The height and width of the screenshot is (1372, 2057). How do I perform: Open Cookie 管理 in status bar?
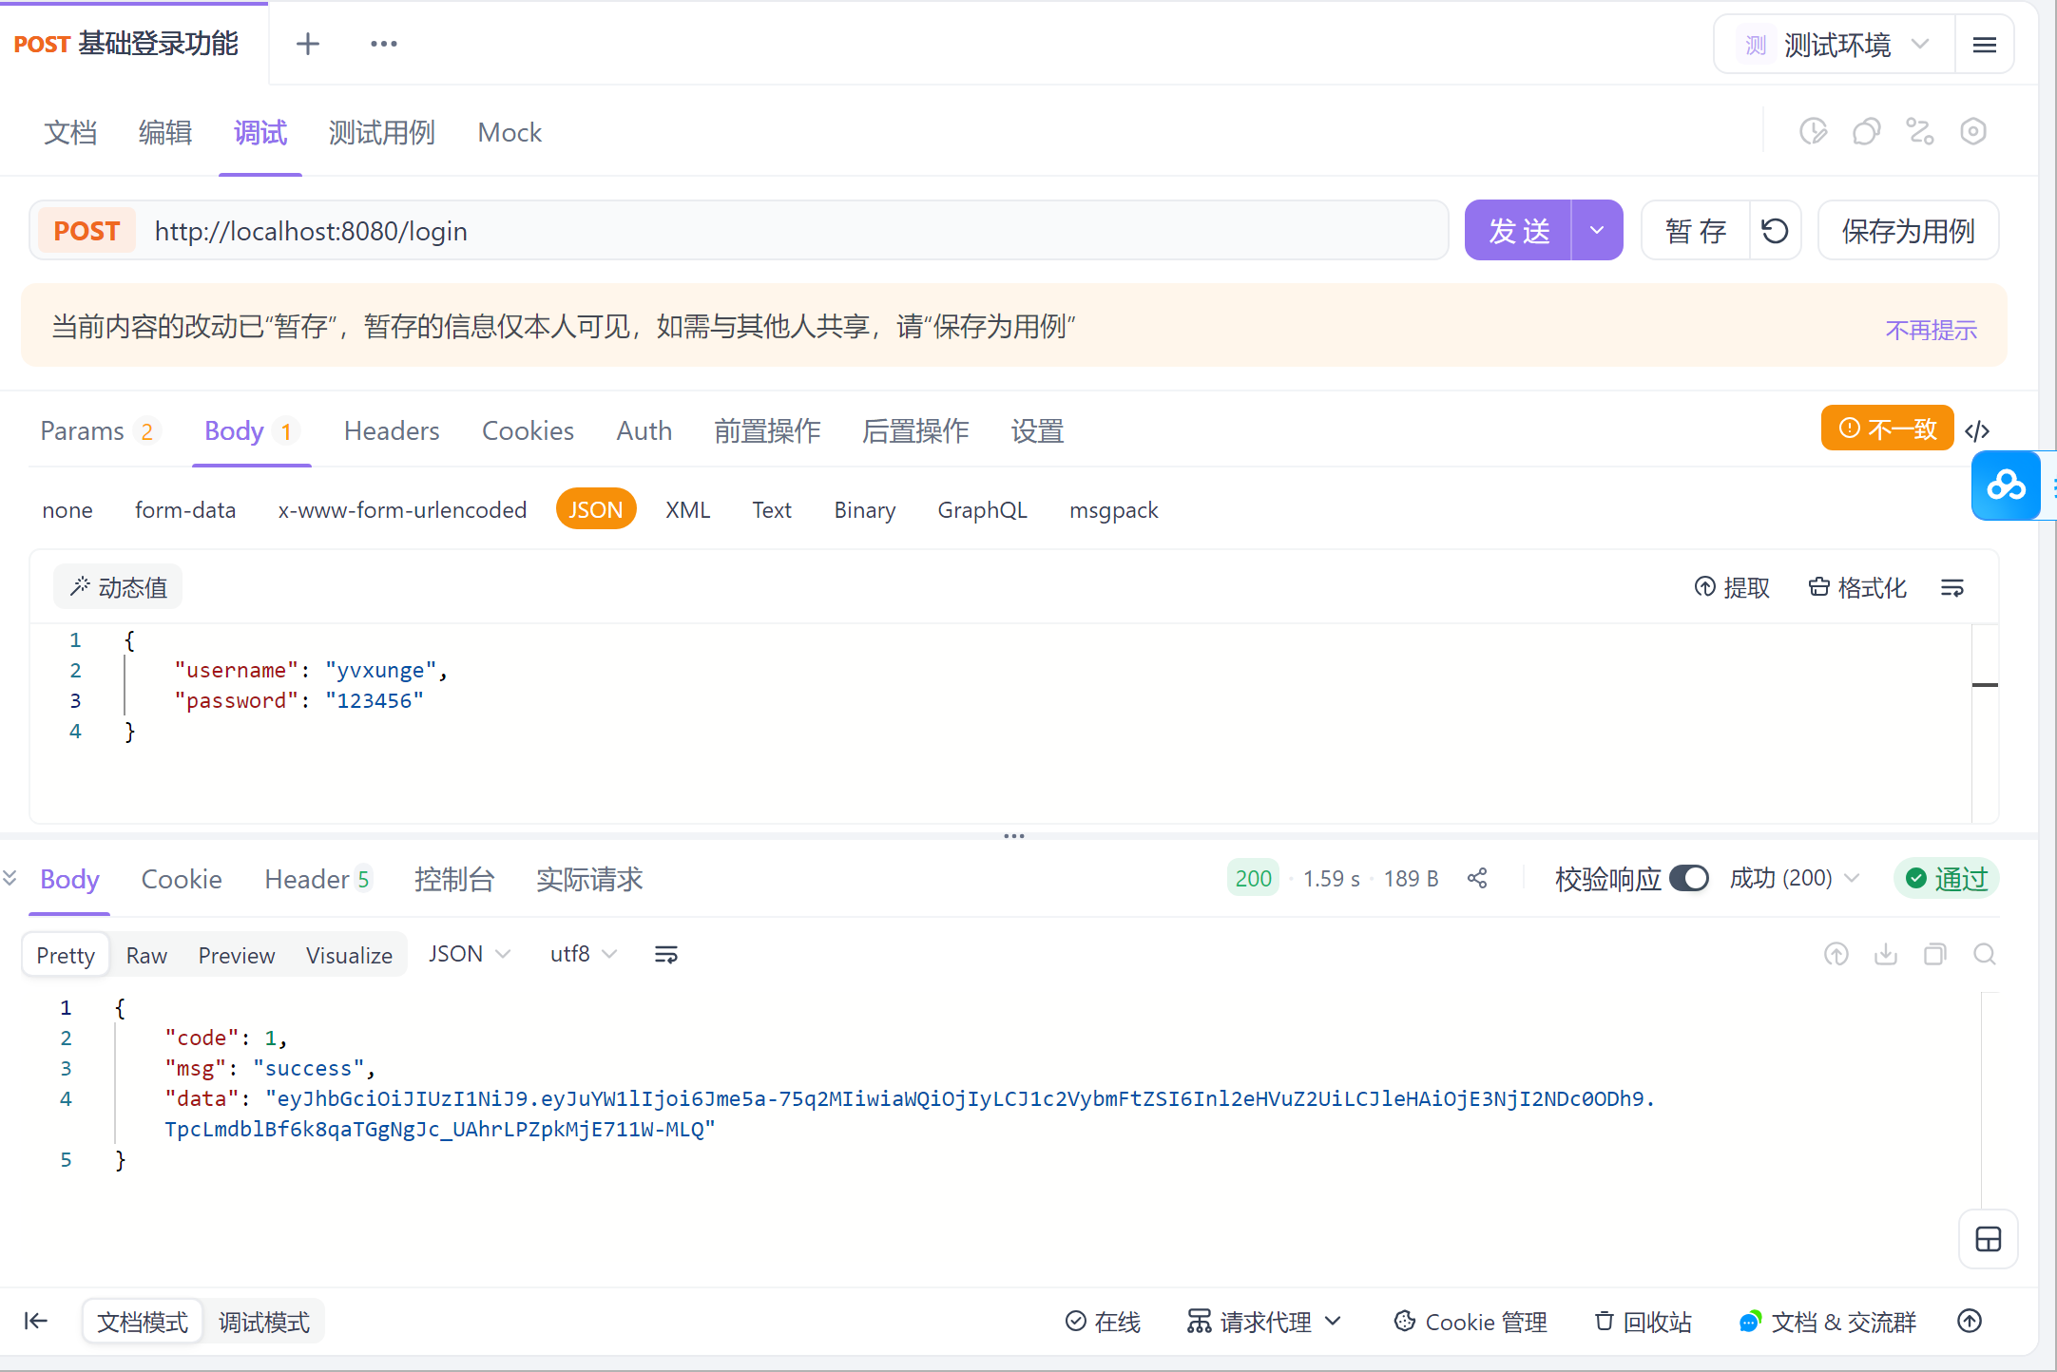click(1470, 1322)
